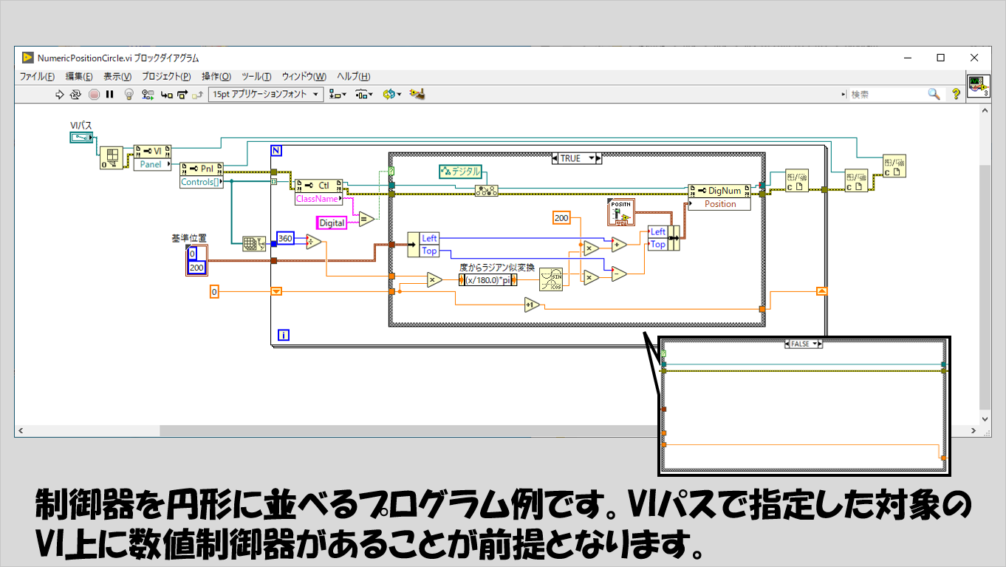The image size is (1006, 567).
Task: Click the Run Continuously button
Action: 76,95
